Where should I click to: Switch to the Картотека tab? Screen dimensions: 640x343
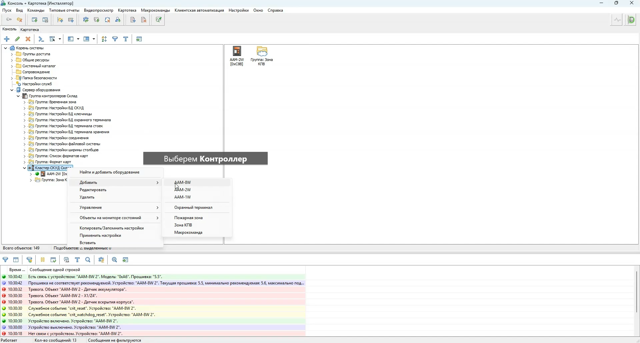click(30, 30)
